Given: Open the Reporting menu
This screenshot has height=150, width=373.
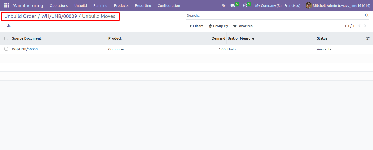Looking at the screenshot, I should coord(143,5).
